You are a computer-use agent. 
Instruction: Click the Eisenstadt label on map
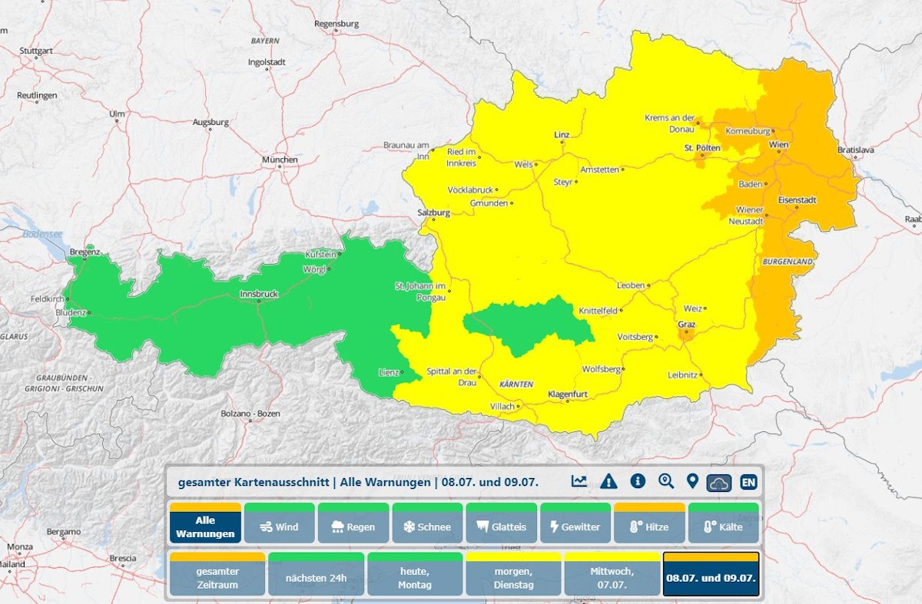point(798,200)
